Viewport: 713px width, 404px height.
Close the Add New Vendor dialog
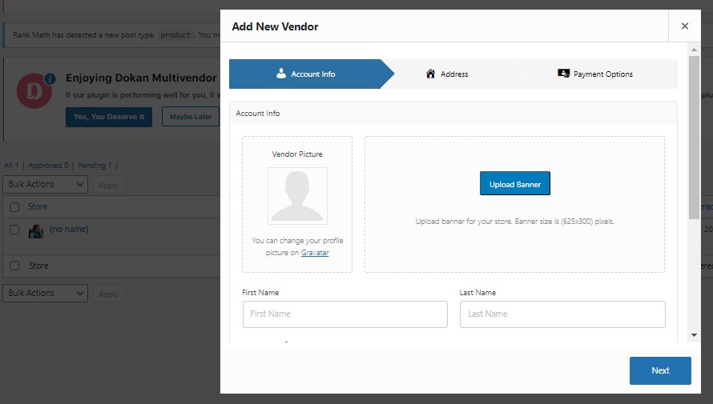click(685, 26)
